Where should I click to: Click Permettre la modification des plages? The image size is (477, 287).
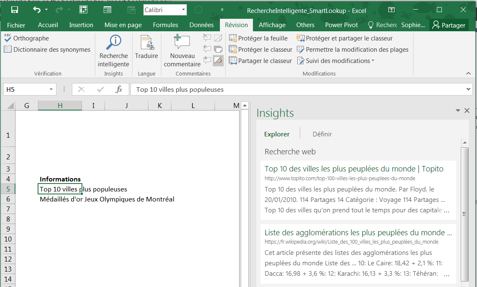(x=352, y=50)
